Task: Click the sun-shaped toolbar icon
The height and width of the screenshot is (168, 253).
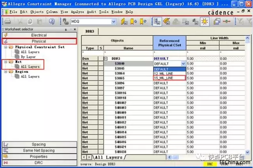Action: click(205, 21)
